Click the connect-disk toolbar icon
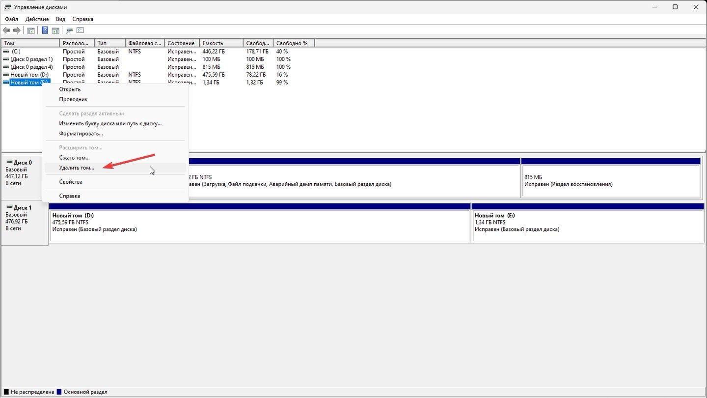Image resolution: width=707 pixels, height=398 pixels. pos(69,30)
